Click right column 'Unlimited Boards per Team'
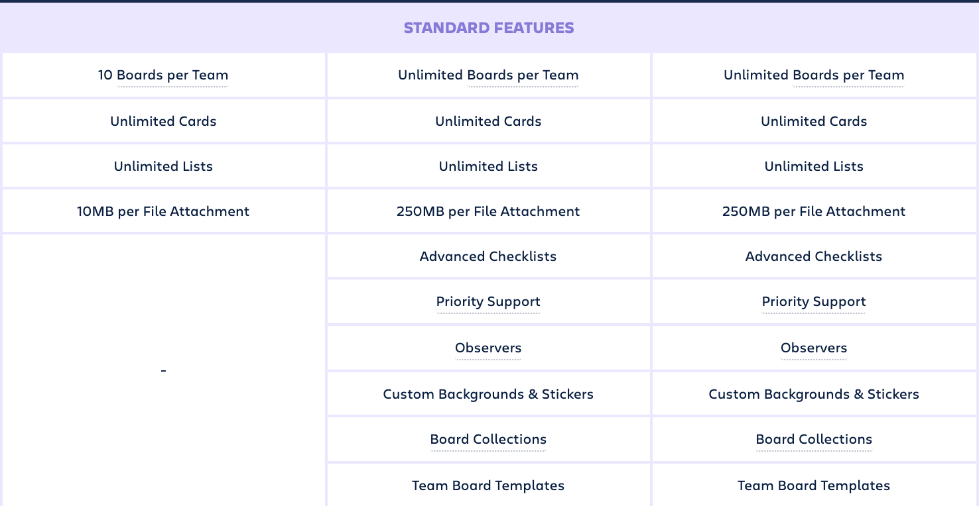The image size is (979, 506). 814,76
